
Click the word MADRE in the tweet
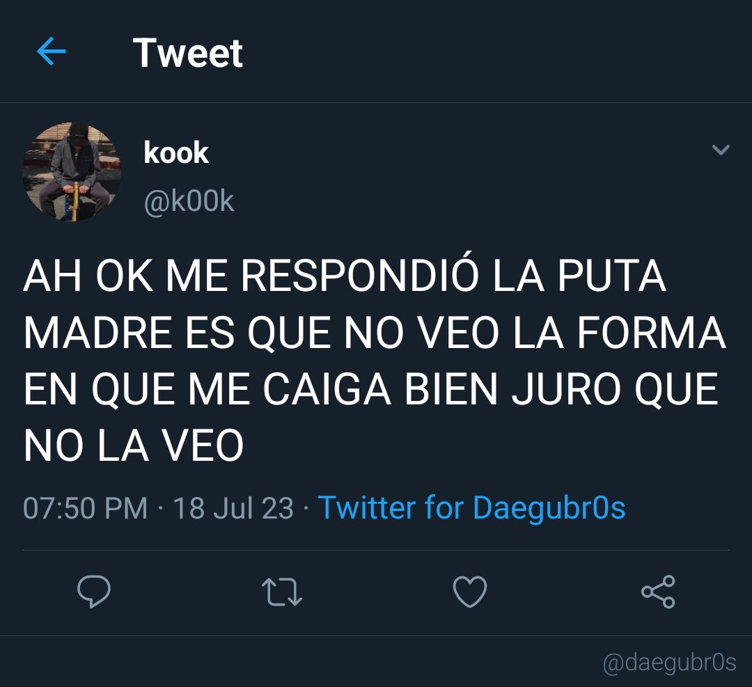[x=98, y=332]
